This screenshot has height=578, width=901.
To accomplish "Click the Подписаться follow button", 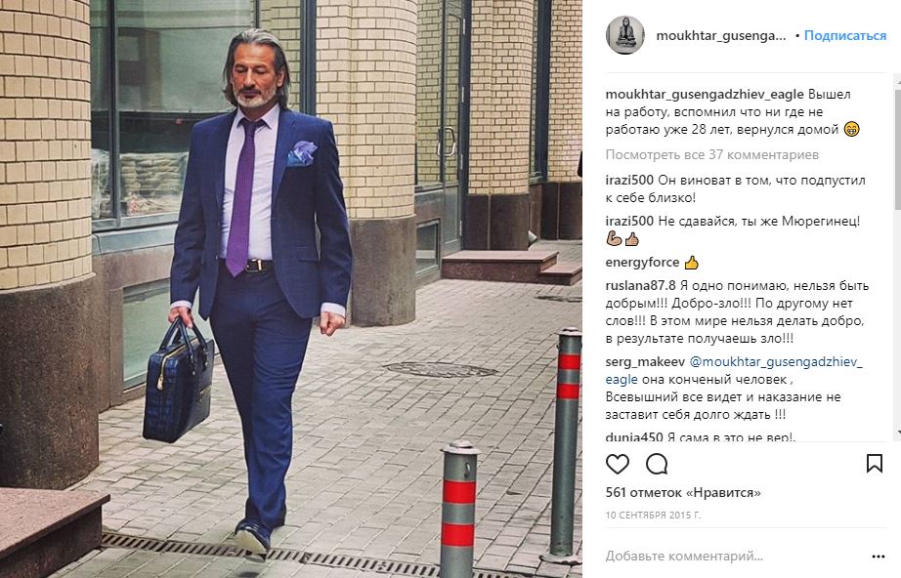I will [x=844, y=35].
